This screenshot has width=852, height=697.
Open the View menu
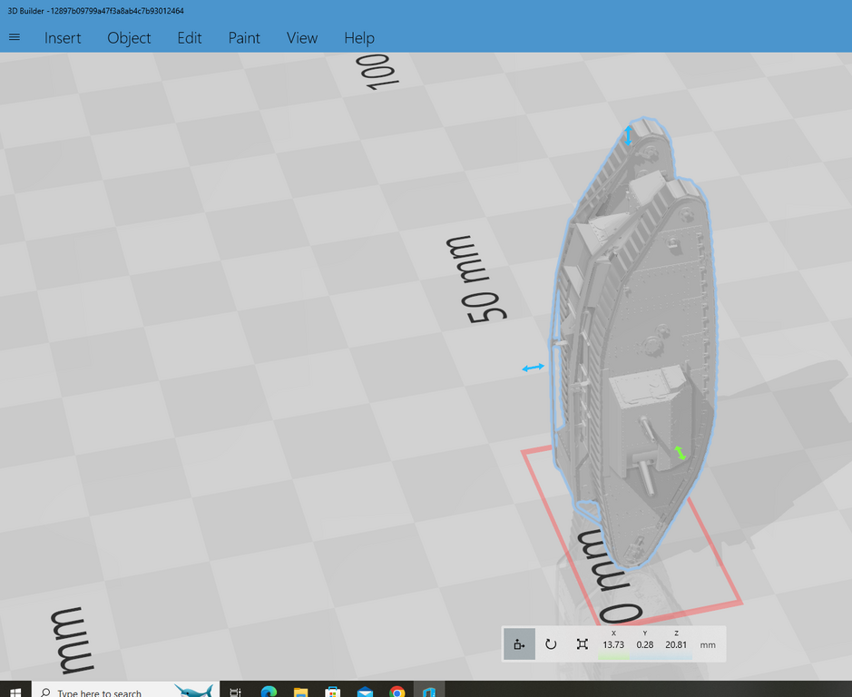[x=302, y=38]
